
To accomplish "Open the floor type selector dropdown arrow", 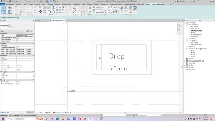I will point(34,26).
